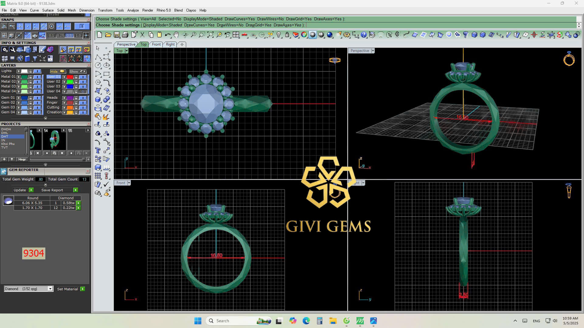This screenshot has height=328, width=584.
Task: Save the model with the floppy disk icon
Action: tap(116, 35)
